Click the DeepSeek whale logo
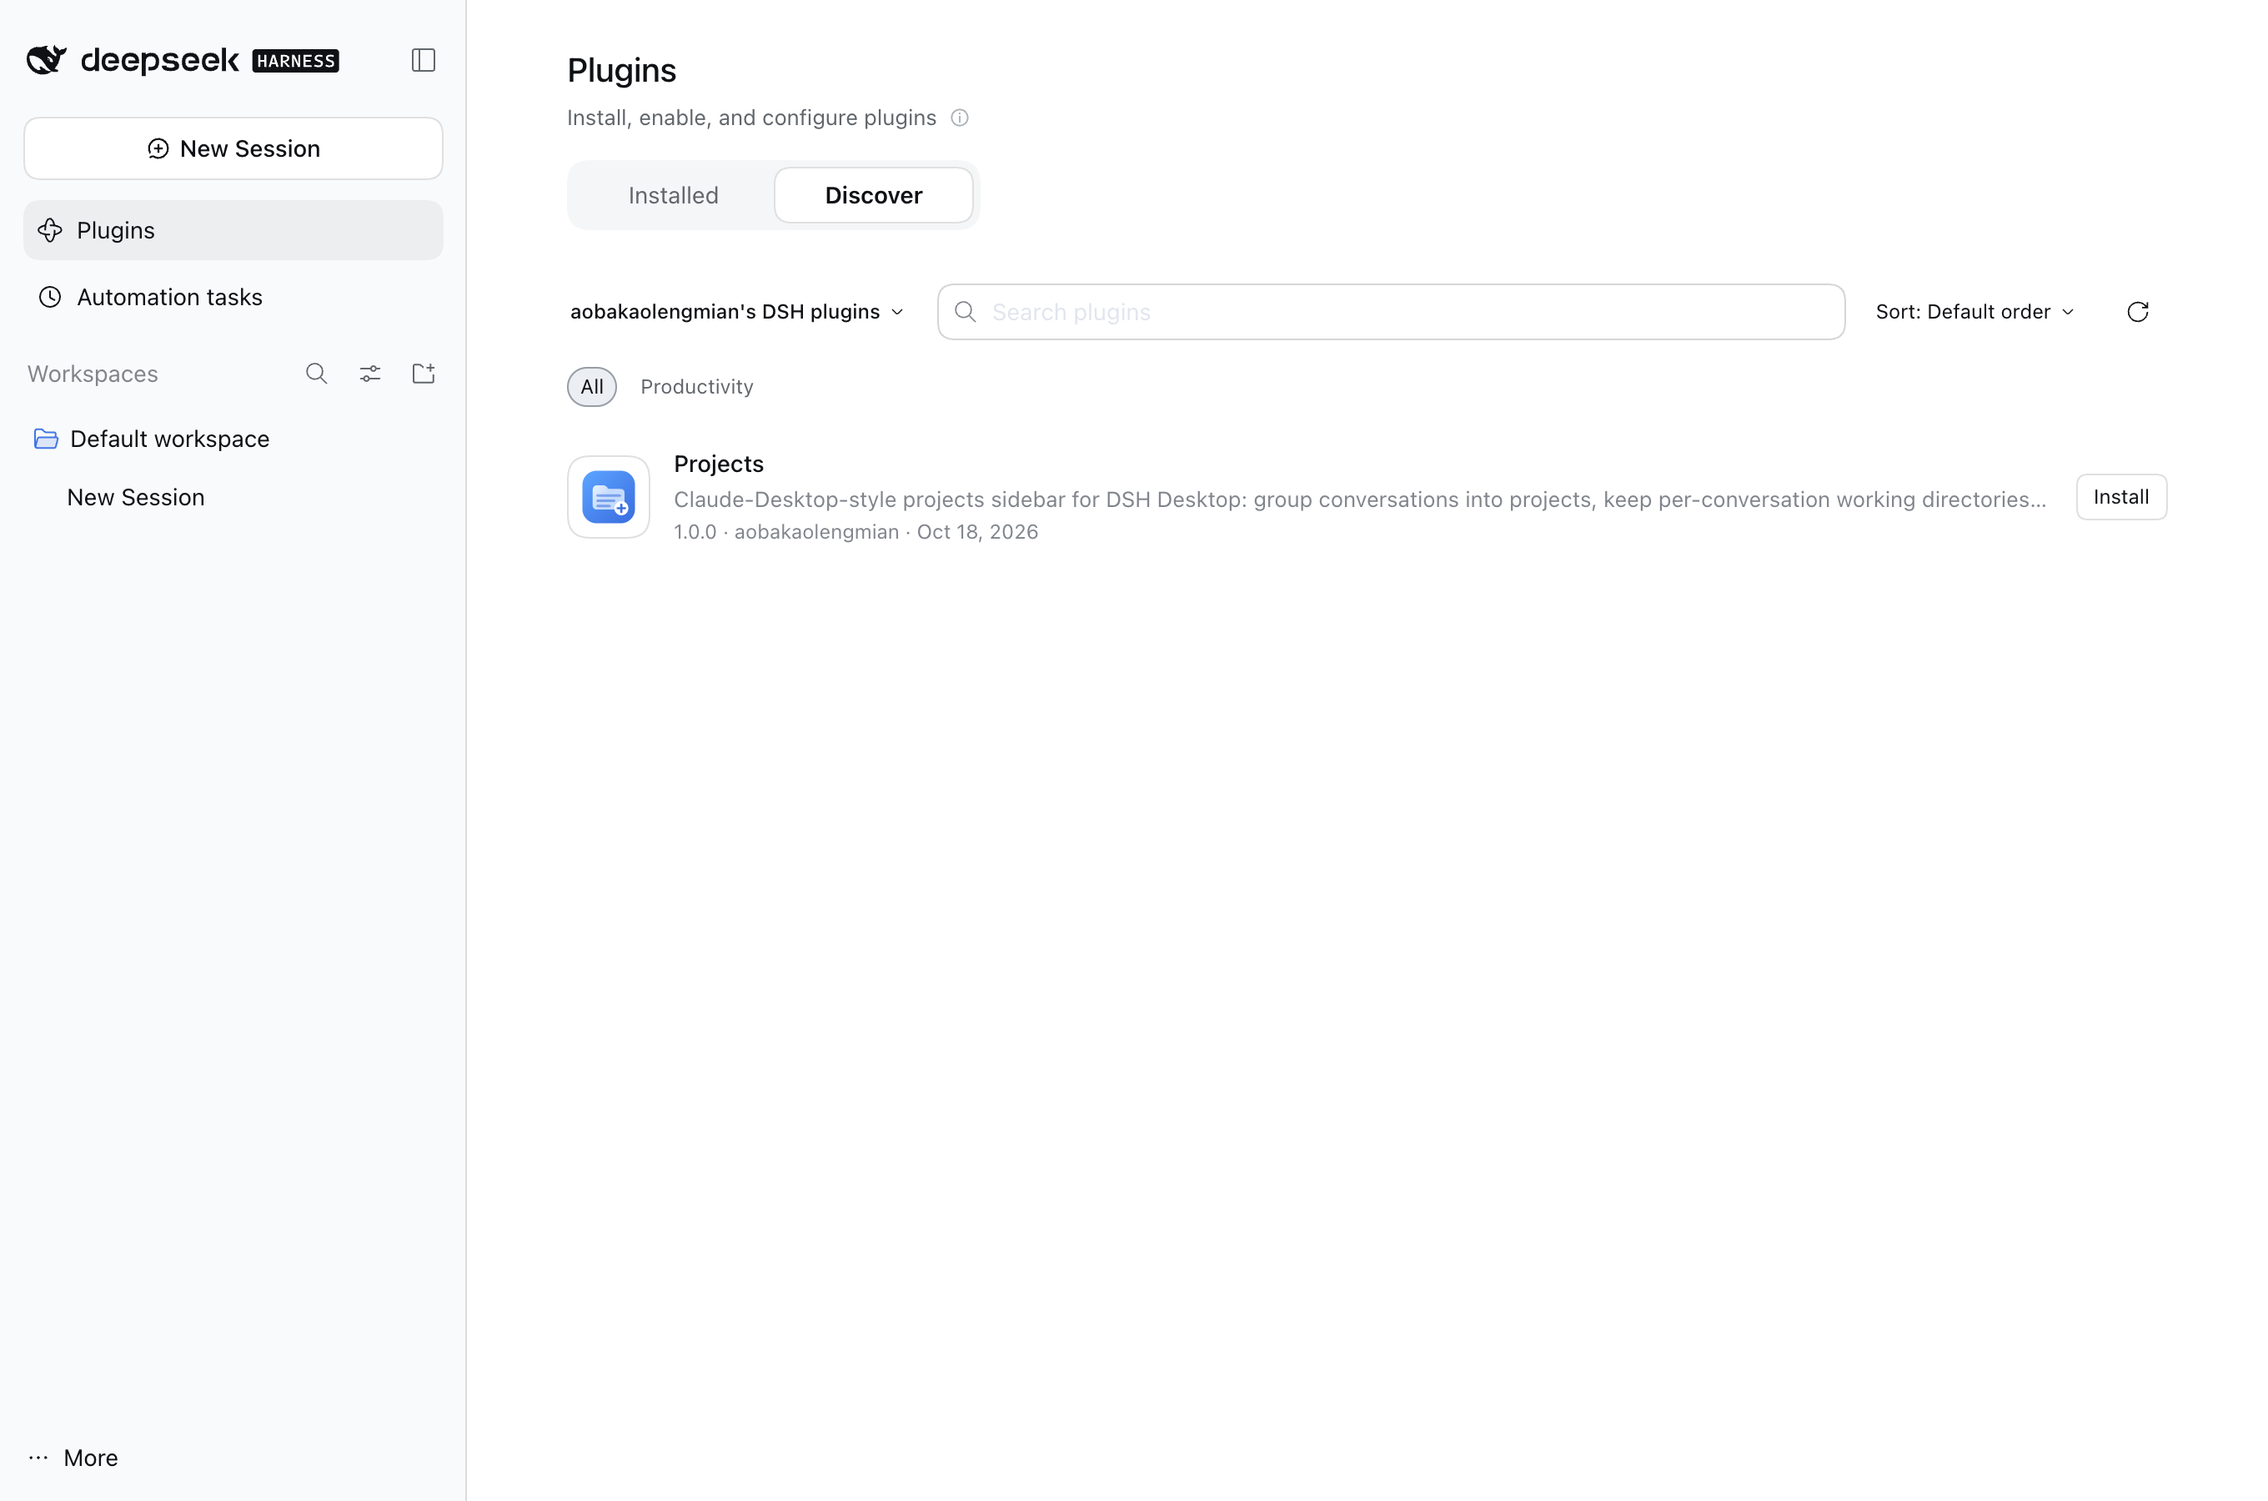 pos(47,59)
